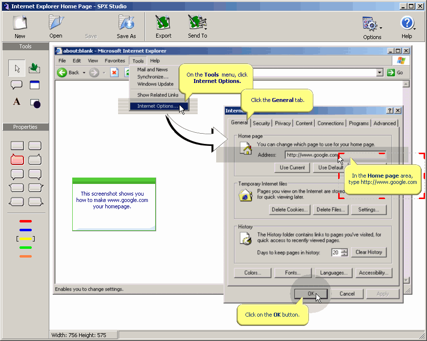Choose the text tool letter A
Viewport: 427px width, 341px height.
coord(17,101)
